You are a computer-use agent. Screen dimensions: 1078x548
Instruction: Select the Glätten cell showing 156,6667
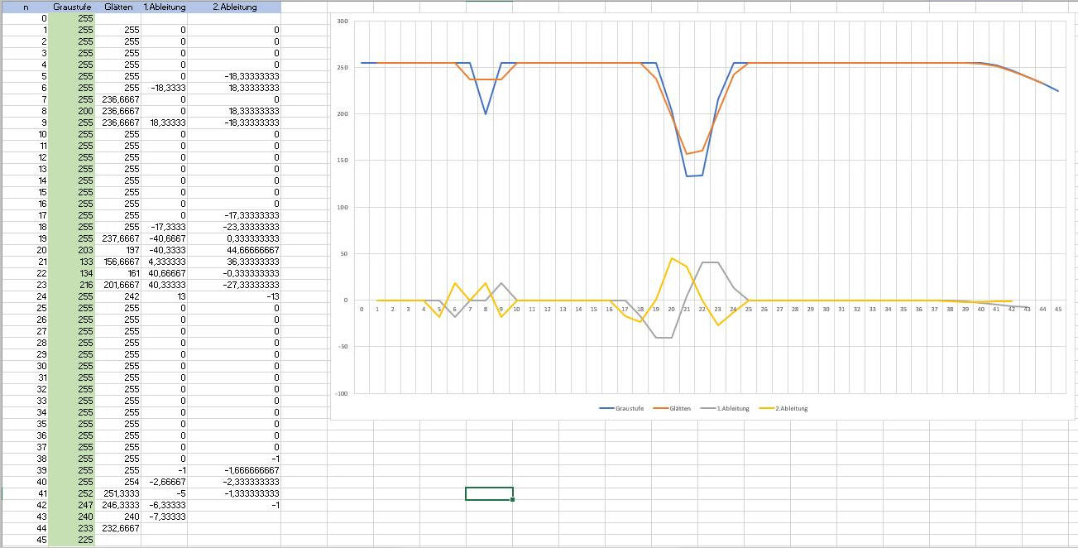(x=118, y=262)
